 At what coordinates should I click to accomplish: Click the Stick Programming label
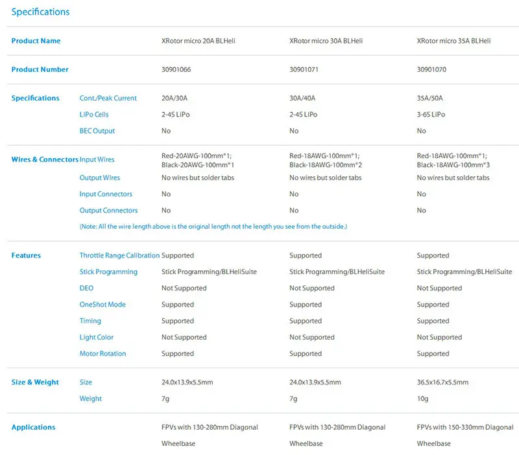click(x=108, y=272)
